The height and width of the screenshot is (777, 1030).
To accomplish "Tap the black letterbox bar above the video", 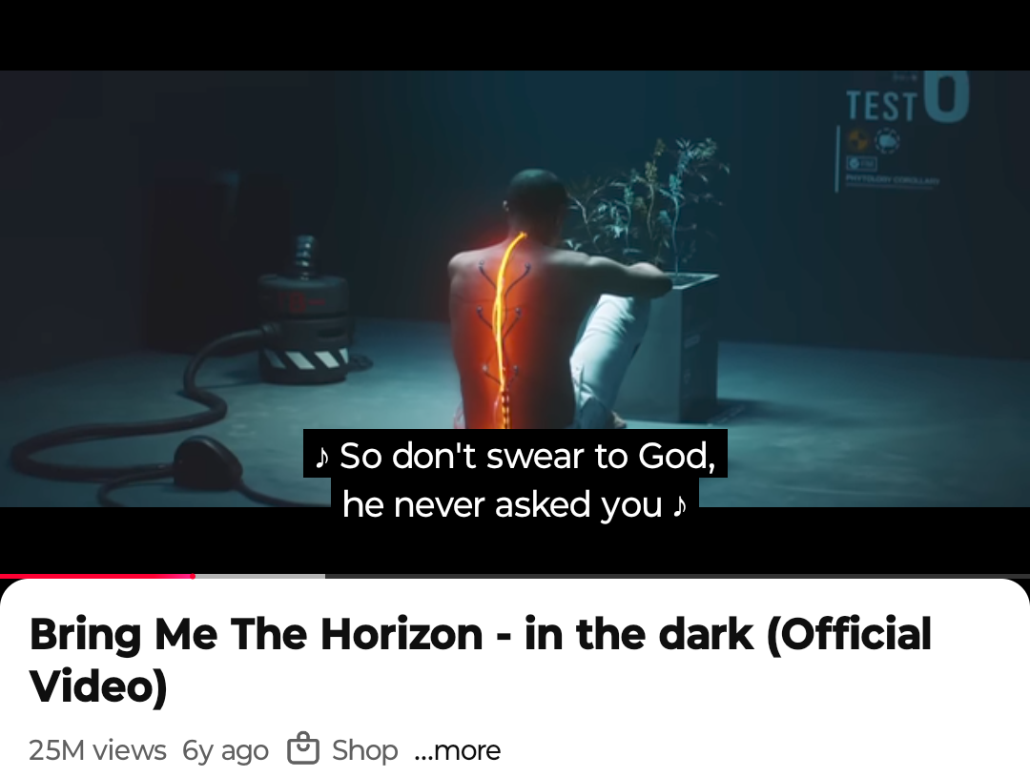I will click(x=515, y=35).
